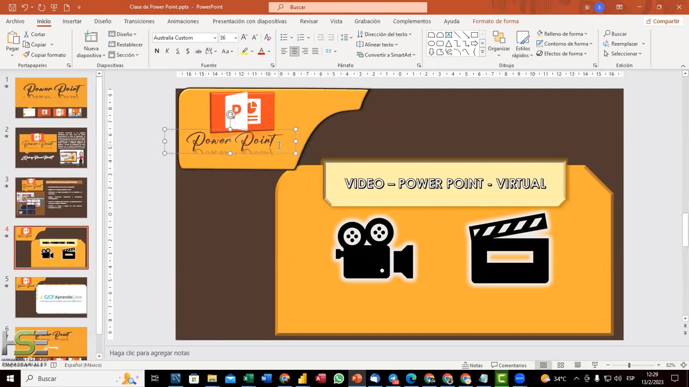This screenshot has width=689, height=387.
Task: Open the Archivo tab
Action: (15, 21)
